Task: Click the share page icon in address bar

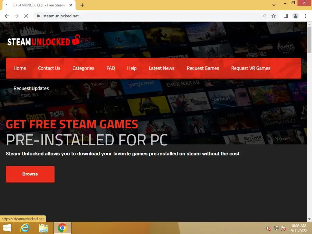Action: coord(264,16)
